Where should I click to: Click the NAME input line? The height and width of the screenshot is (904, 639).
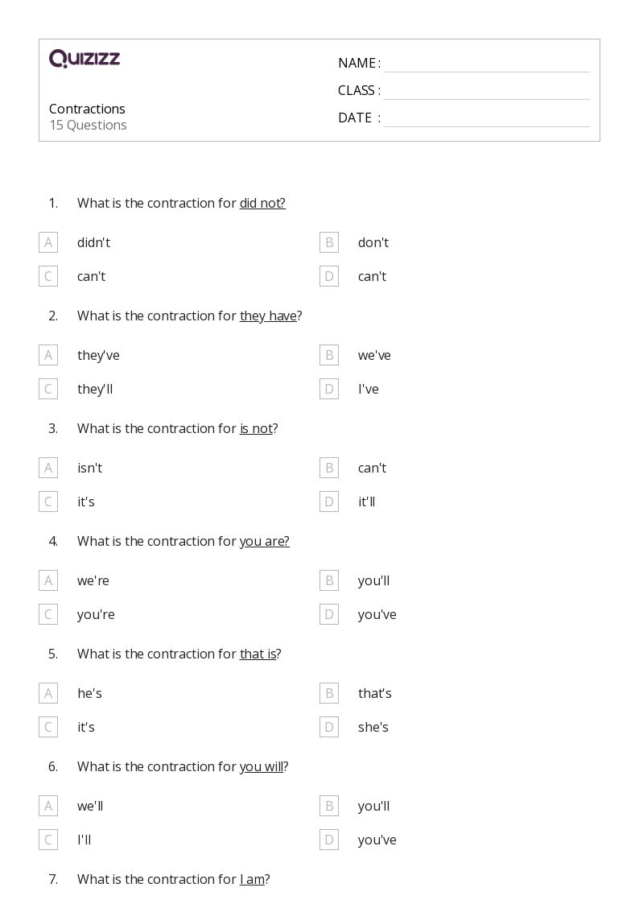(487, 64)
